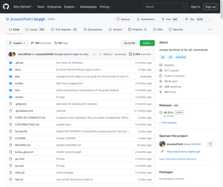223x187 pixels.
Task: Click the .goreleaser.yml file icon
Action: point(11,111)
